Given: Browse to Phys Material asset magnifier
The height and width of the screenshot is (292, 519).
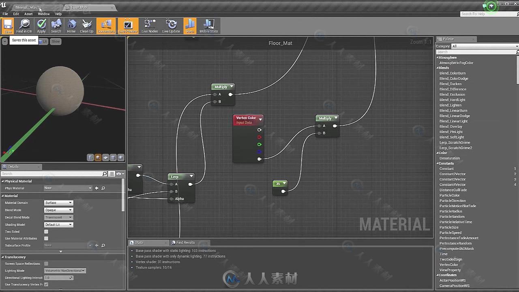Looking at the screenshot, I should point(103,188).
